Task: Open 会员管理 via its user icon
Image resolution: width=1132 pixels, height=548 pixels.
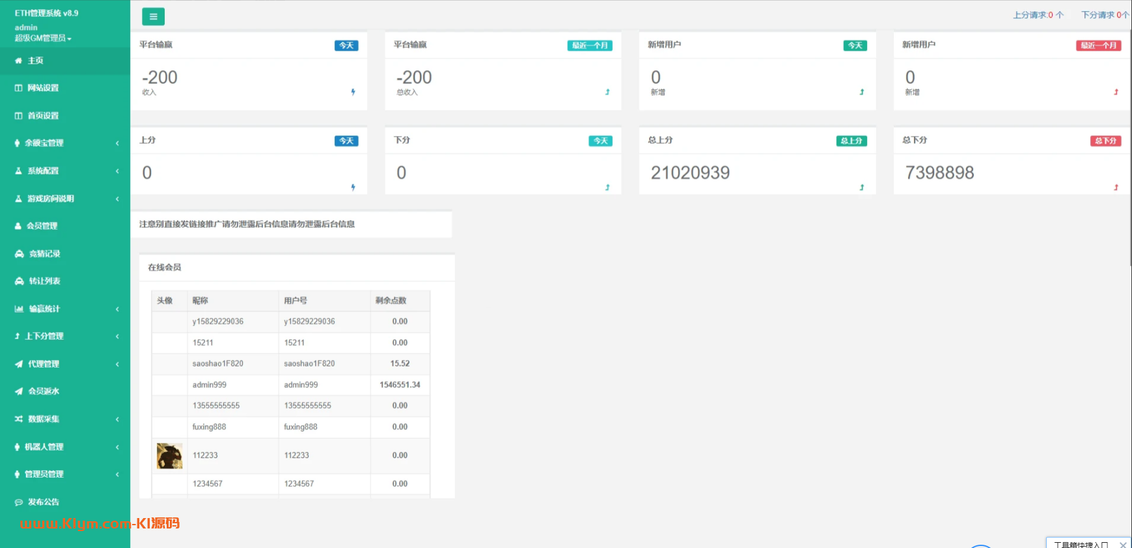Action: pyautogui.click(x=18, y=226)
